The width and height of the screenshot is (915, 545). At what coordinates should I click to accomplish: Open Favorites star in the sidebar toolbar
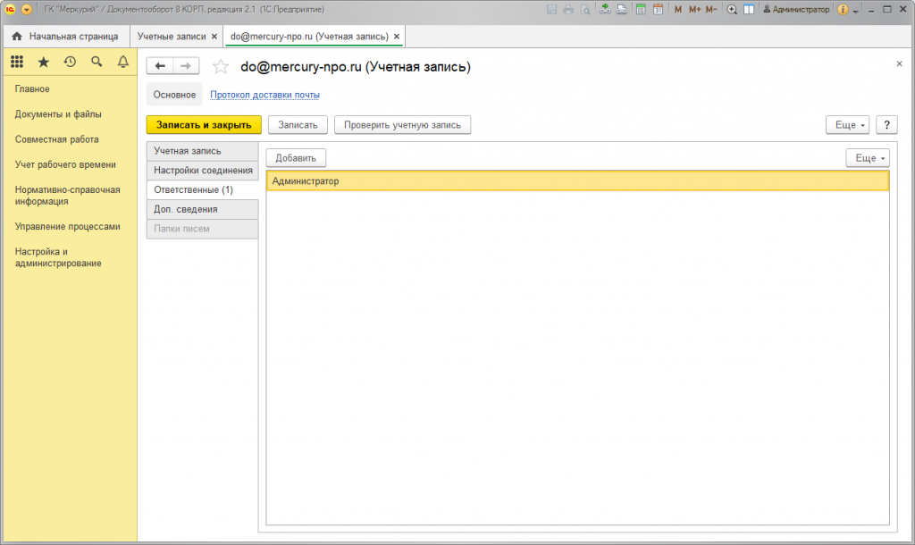coord(43,62)
